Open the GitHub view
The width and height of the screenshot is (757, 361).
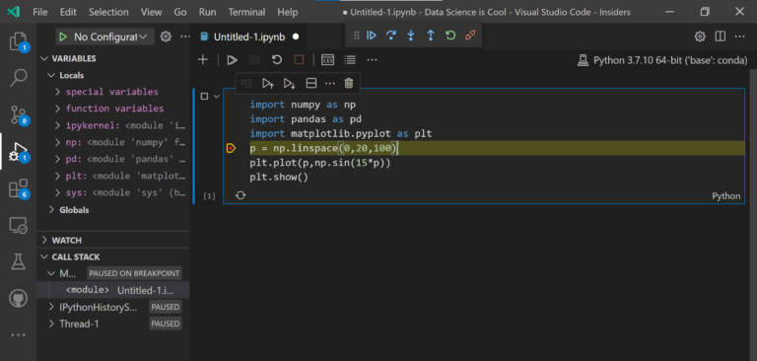click(19, 299)
